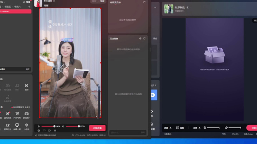
Task: Click 开始直播 button in left window
Action: tap(97, 128)
